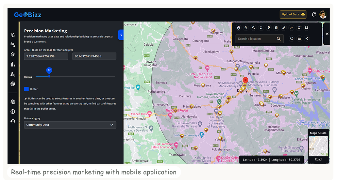
Task: Open the user profile avatar
Action: tap(323, 15)
